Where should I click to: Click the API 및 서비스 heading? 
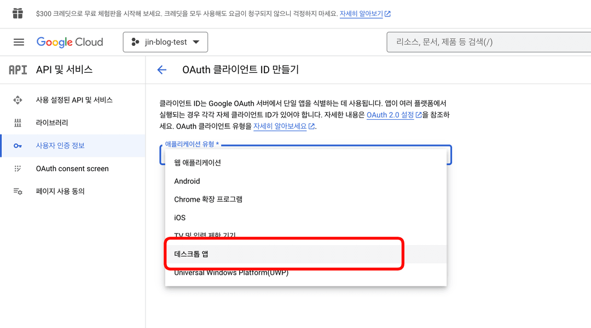coord(64,69)
